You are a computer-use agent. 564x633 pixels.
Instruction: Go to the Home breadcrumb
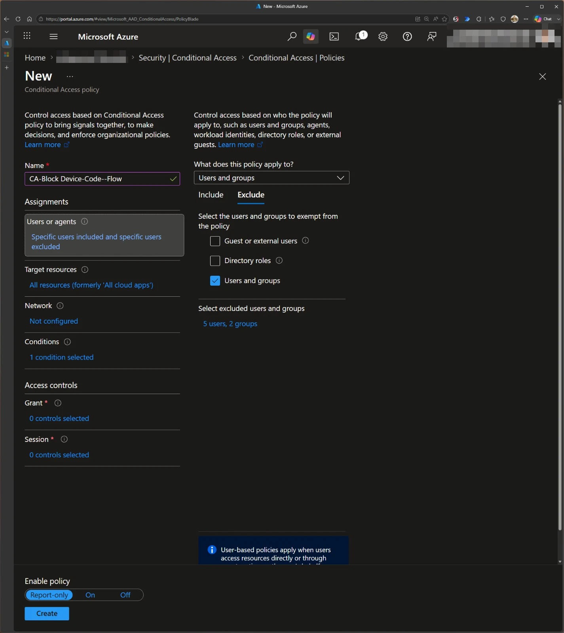[x=35, y=58]
